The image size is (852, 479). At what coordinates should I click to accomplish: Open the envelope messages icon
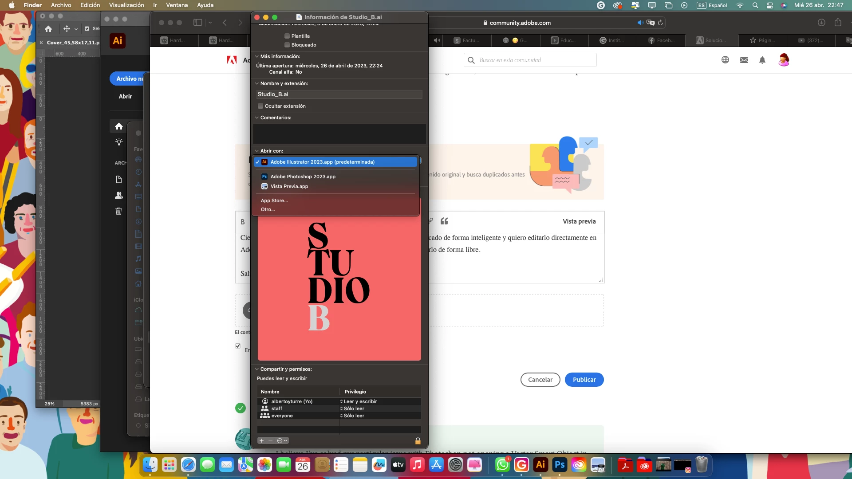pos(744,60)
